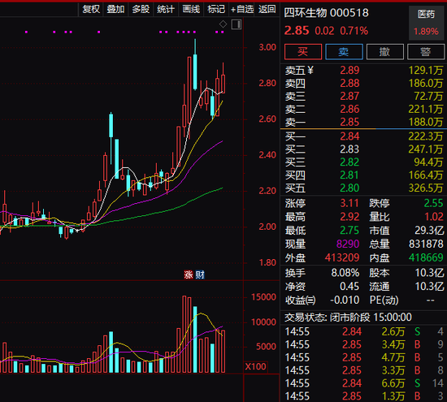This screenshot has width=447, height=402.
Task: Click the blue 卖 sell button
Action: pos(344,52)
